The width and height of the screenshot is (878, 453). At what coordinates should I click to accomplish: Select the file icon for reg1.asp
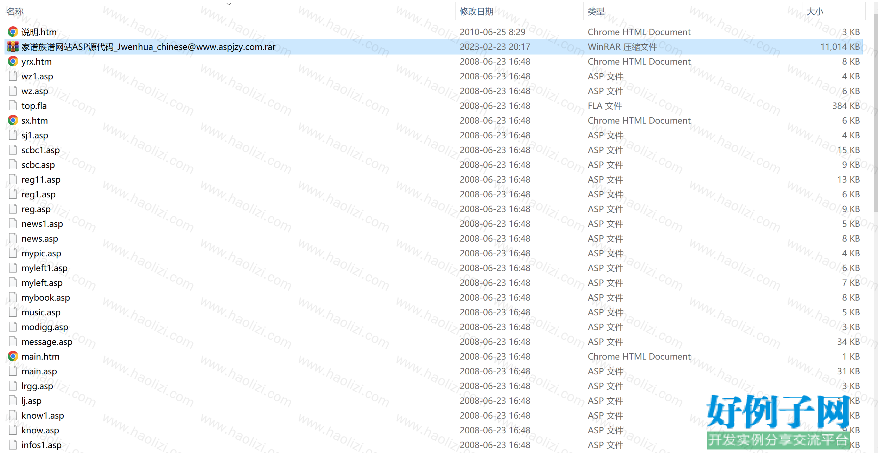(x=13, y=194)
